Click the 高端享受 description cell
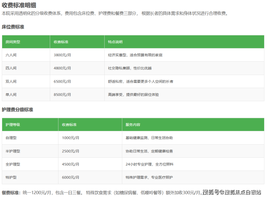Screen dimensions: 267x198 tap(133, 94)
